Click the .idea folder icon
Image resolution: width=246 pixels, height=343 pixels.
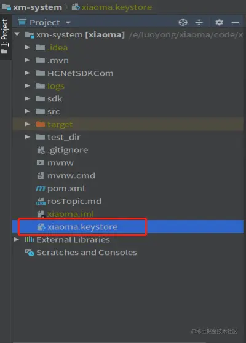click(41, 47)
